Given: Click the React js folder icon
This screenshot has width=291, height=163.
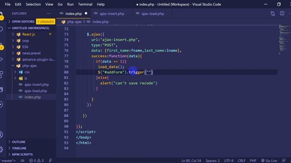Looking at the screenshot, I should [18, 34].
